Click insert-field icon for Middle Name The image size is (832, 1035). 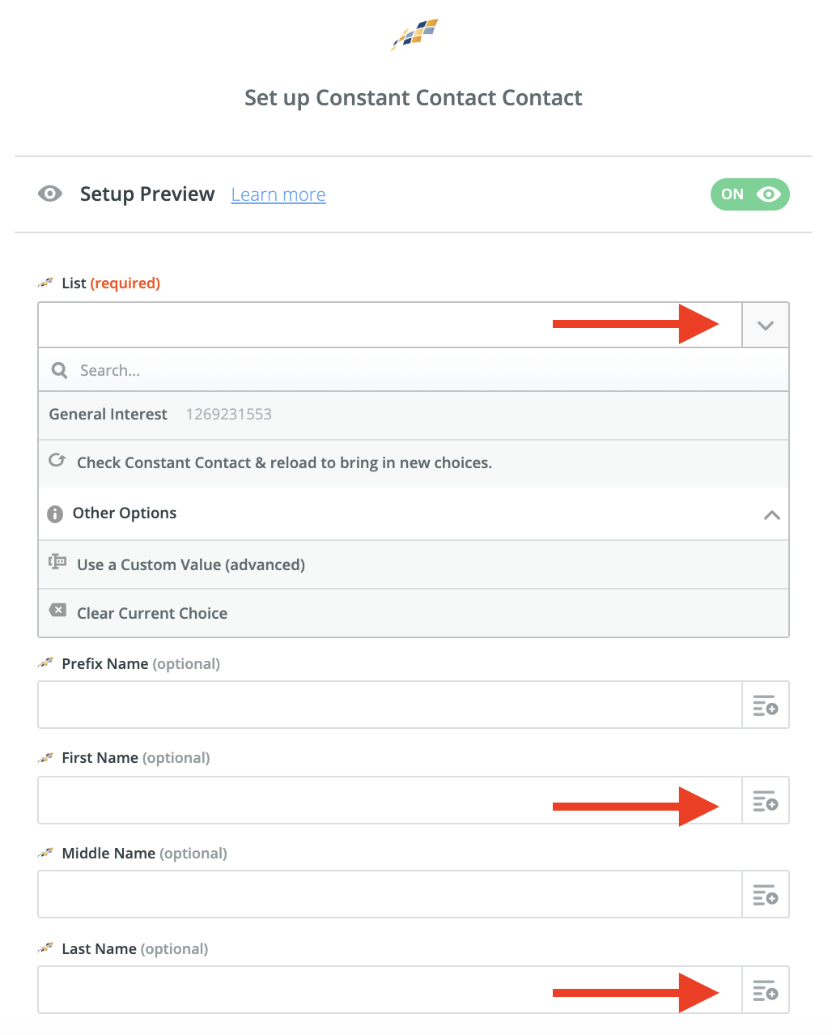coord(766,895)
